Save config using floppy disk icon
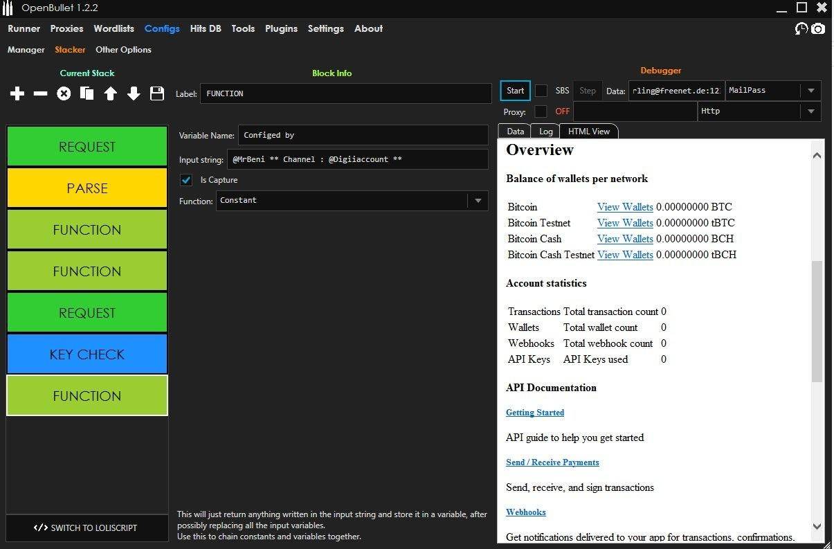Viewport: 834px width, 549px height. click(x=157, y=93)
